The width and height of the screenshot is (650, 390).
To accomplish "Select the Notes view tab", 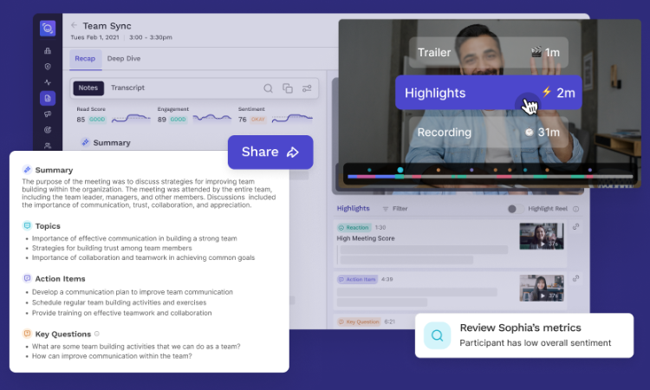I will (x=88, y=88).
